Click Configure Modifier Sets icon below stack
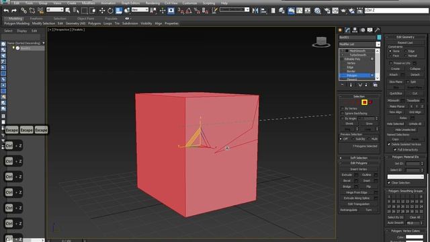Image resolution: width=430 pixels, height=242 pixels. (x=375, y=85)
